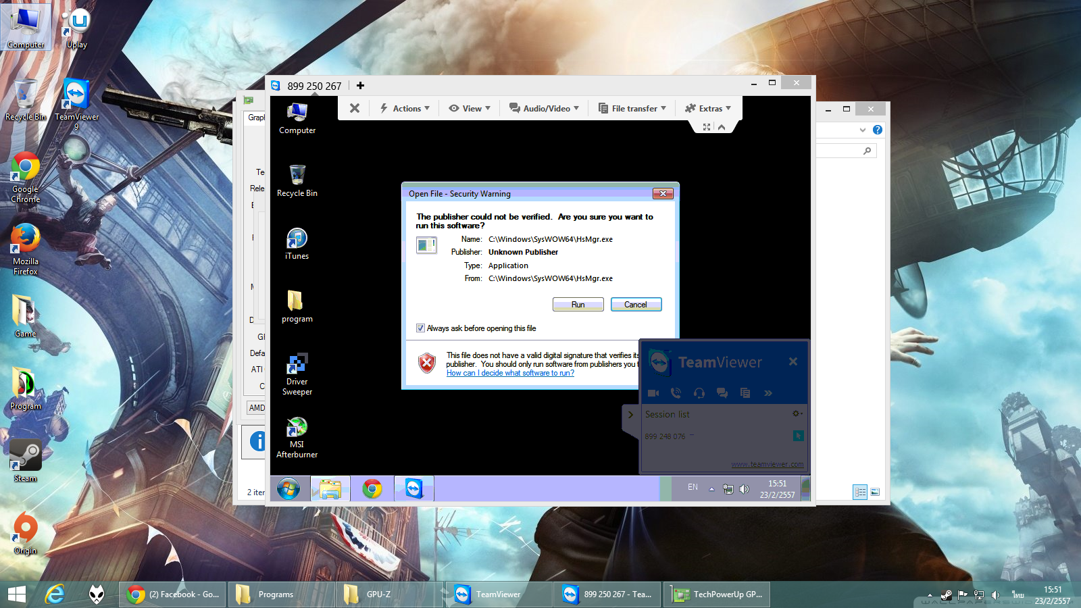Open Chrome on the remote taskbar
1081x608 pixels.
372,488
